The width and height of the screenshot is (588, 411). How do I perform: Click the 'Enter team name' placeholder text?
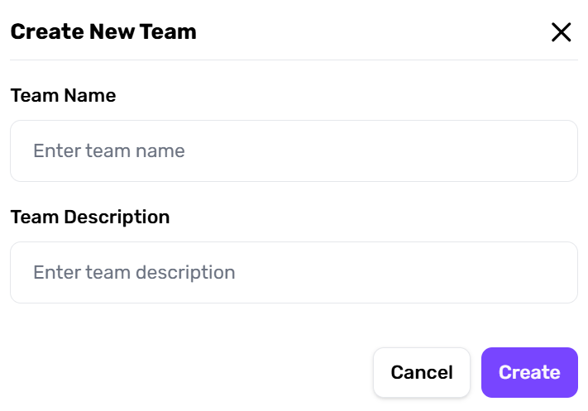coord(108,151)
